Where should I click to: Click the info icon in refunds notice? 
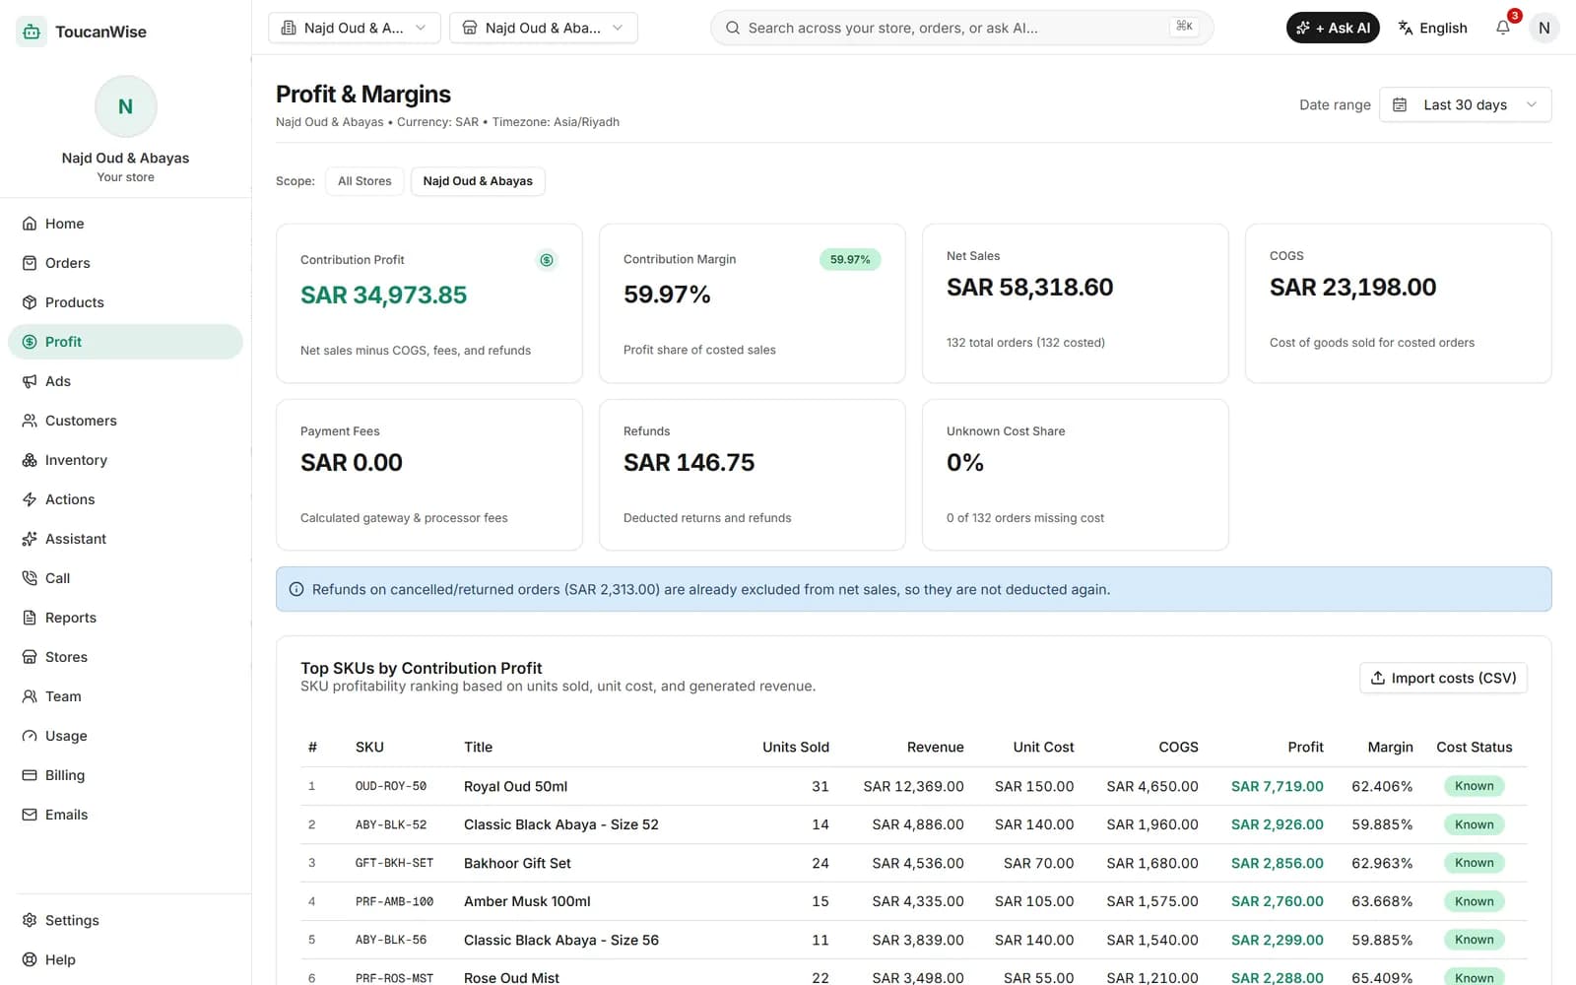point(296,589)
